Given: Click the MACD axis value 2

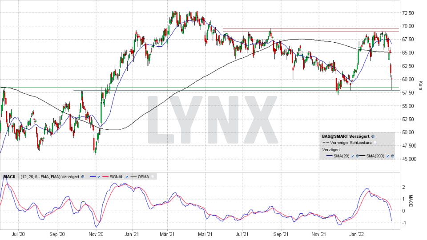Looking at the screenshot, I should pos(403,187).
